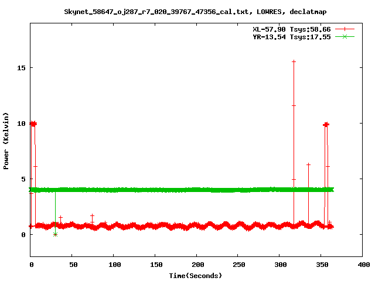Click the x-axis tick label 100
The image size is (375, 281).
115,265
